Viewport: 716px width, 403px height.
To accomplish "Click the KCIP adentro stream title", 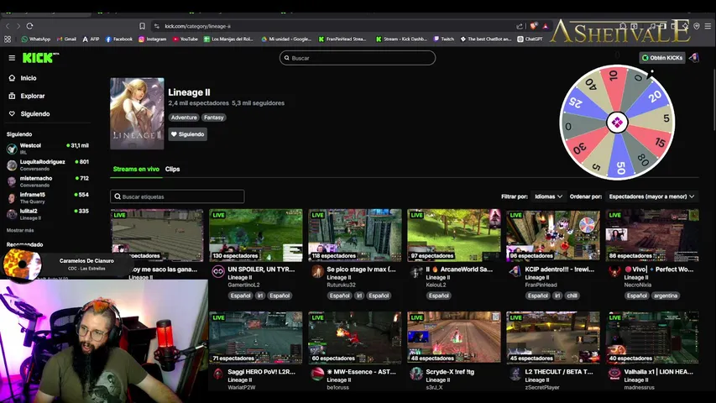I will (x=559, y=270).
